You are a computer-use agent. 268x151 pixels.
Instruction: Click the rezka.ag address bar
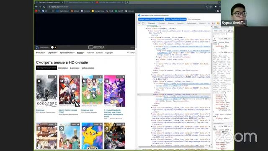coord(126,7)
